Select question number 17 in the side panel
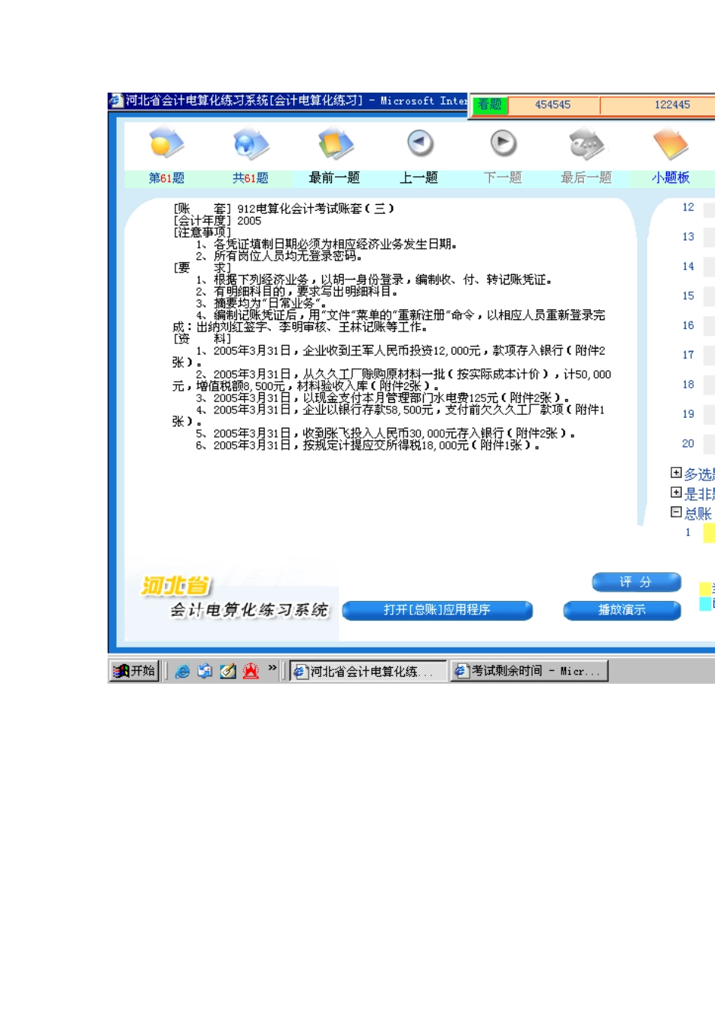 [688, 355]
